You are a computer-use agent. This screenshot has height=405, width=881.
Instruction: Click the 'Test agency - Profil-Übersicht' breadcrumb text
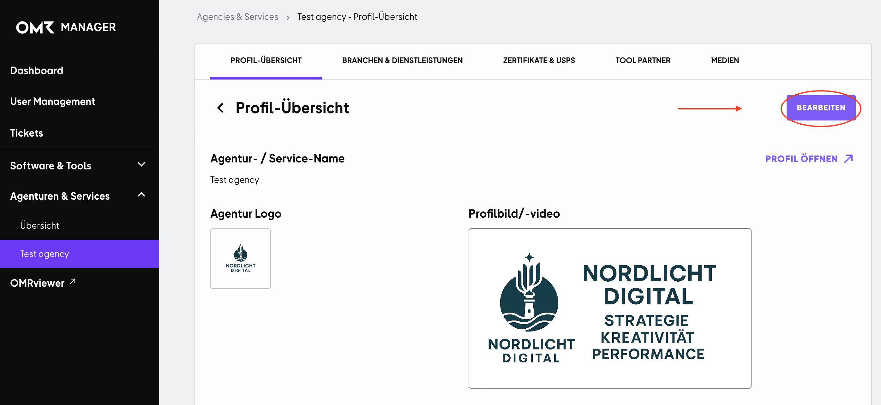click(357, 17)
